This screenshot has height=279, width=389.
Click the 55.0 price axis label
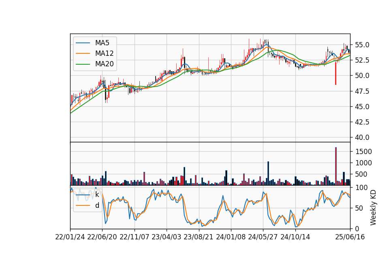362,45
